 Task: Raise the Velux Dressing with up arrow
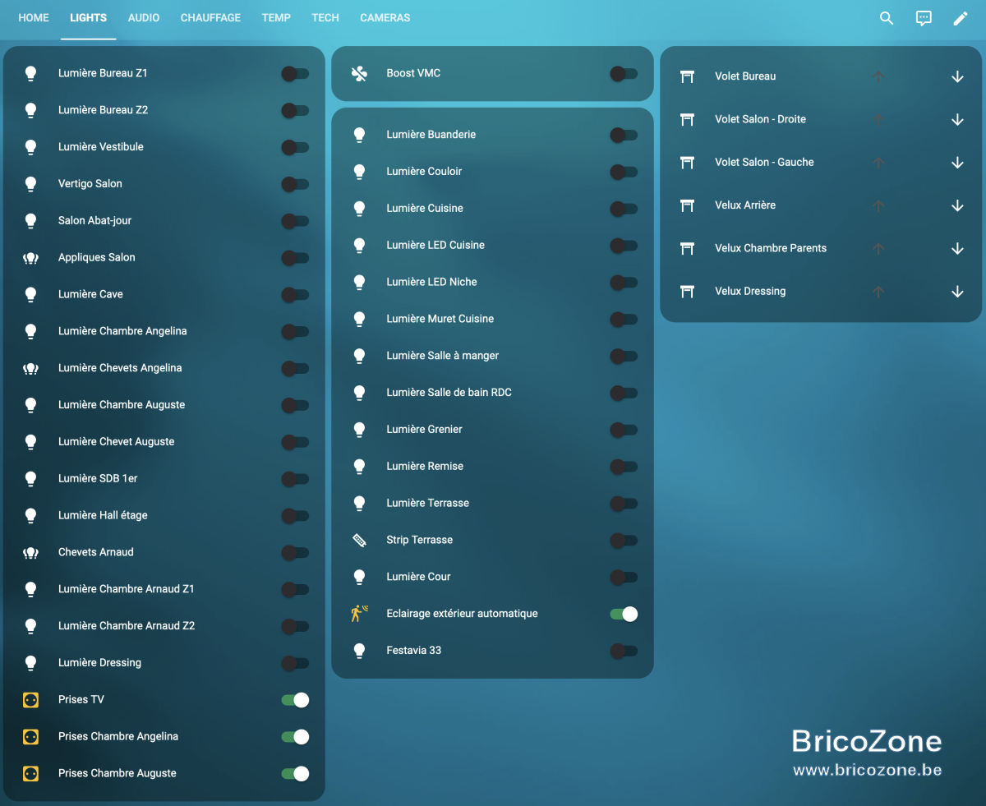[878, 292]
